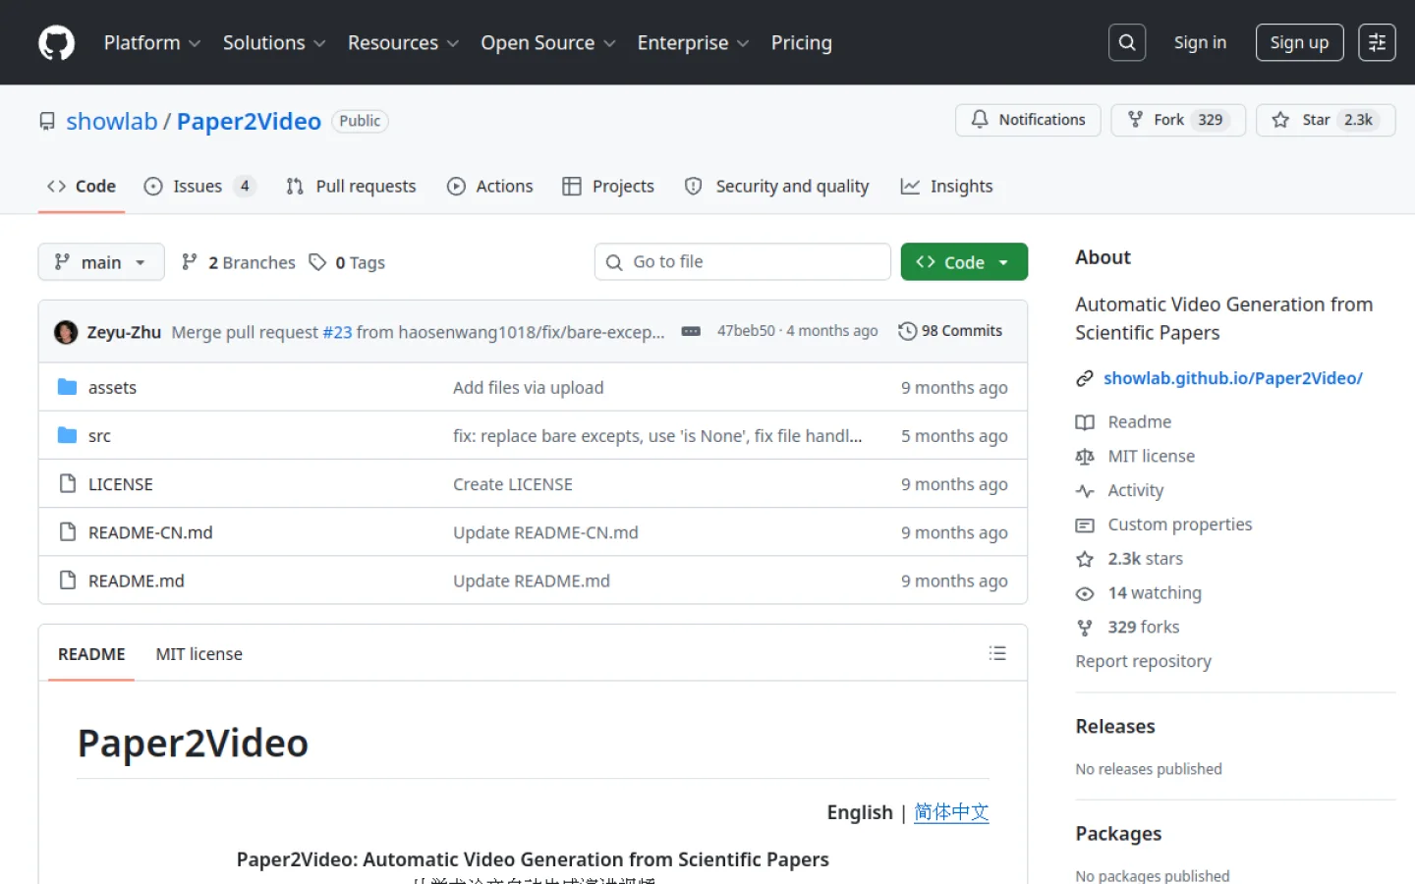Click the tag icon beside 0 Tags

coord(317,262)
